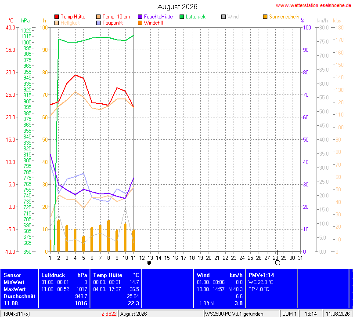Image resolution: width=353 pixels, height=317 pixels.
Task: Click the °C axis unit label
Action: point(11,21)
